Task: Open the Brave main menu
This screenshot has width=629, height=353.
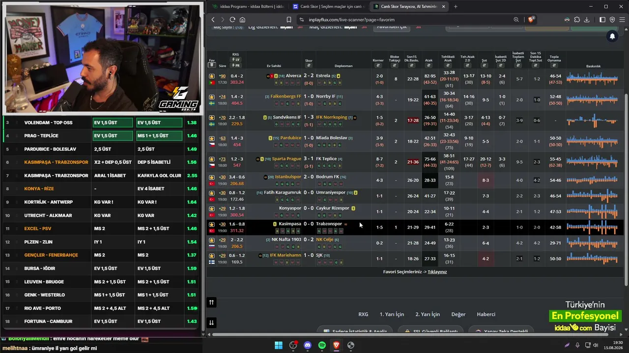Action: point(622,20)
